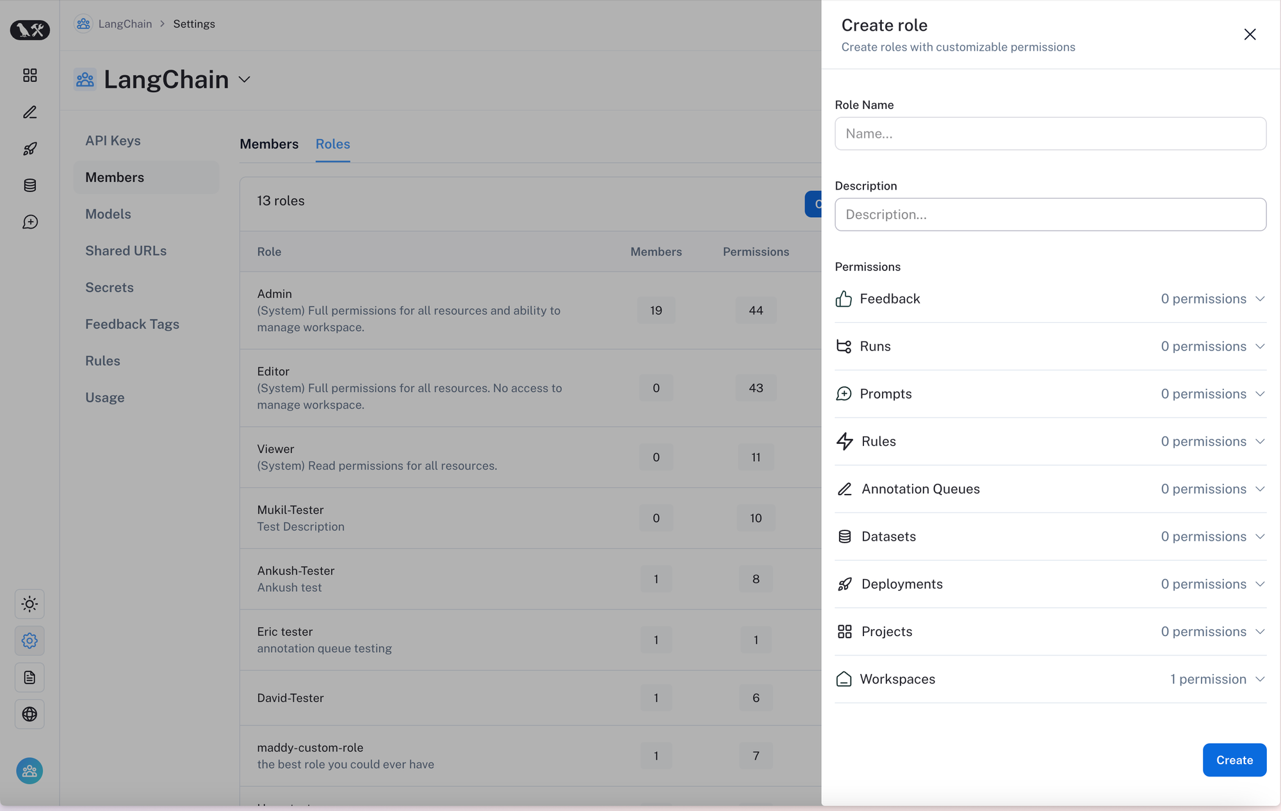Open the Projects grid icon in sidebar

click(29, 76)
